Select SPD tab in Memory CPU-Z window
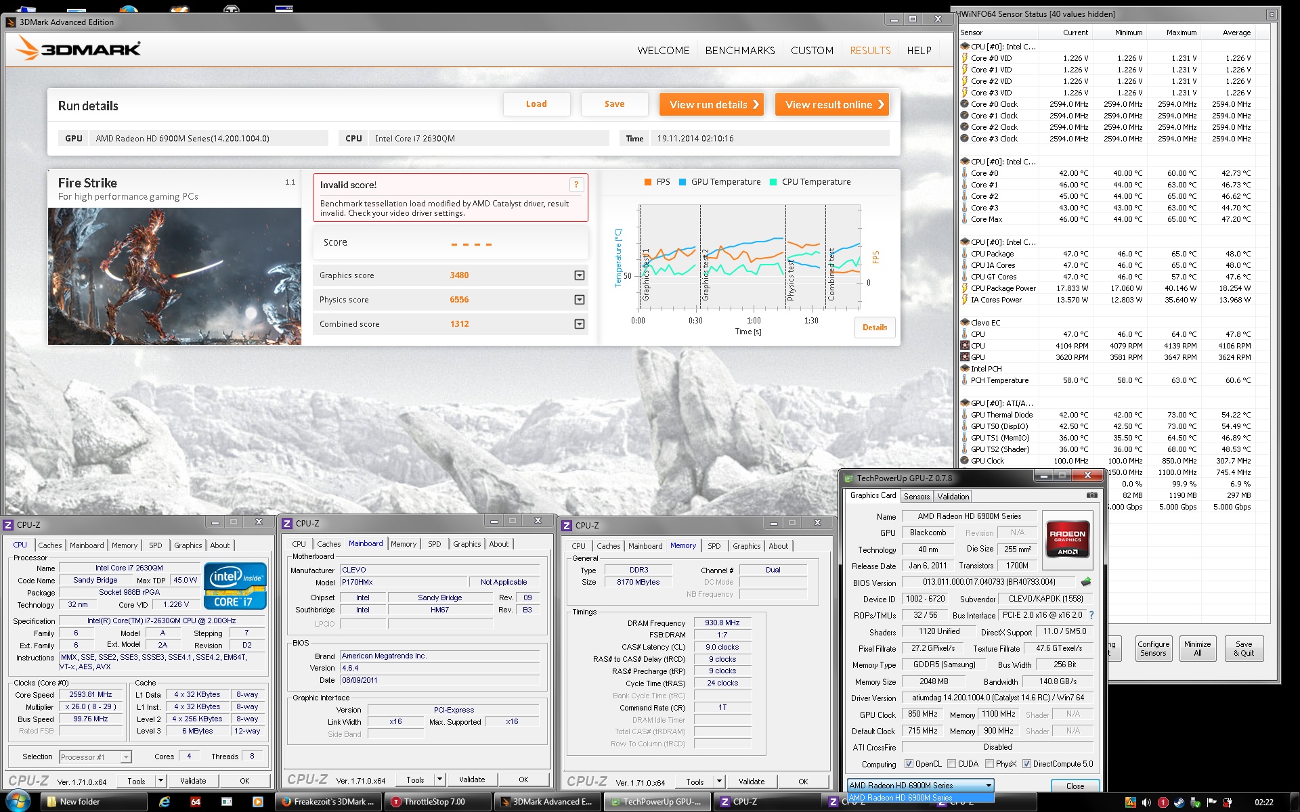1300x812 pixels. pos(714,546)
